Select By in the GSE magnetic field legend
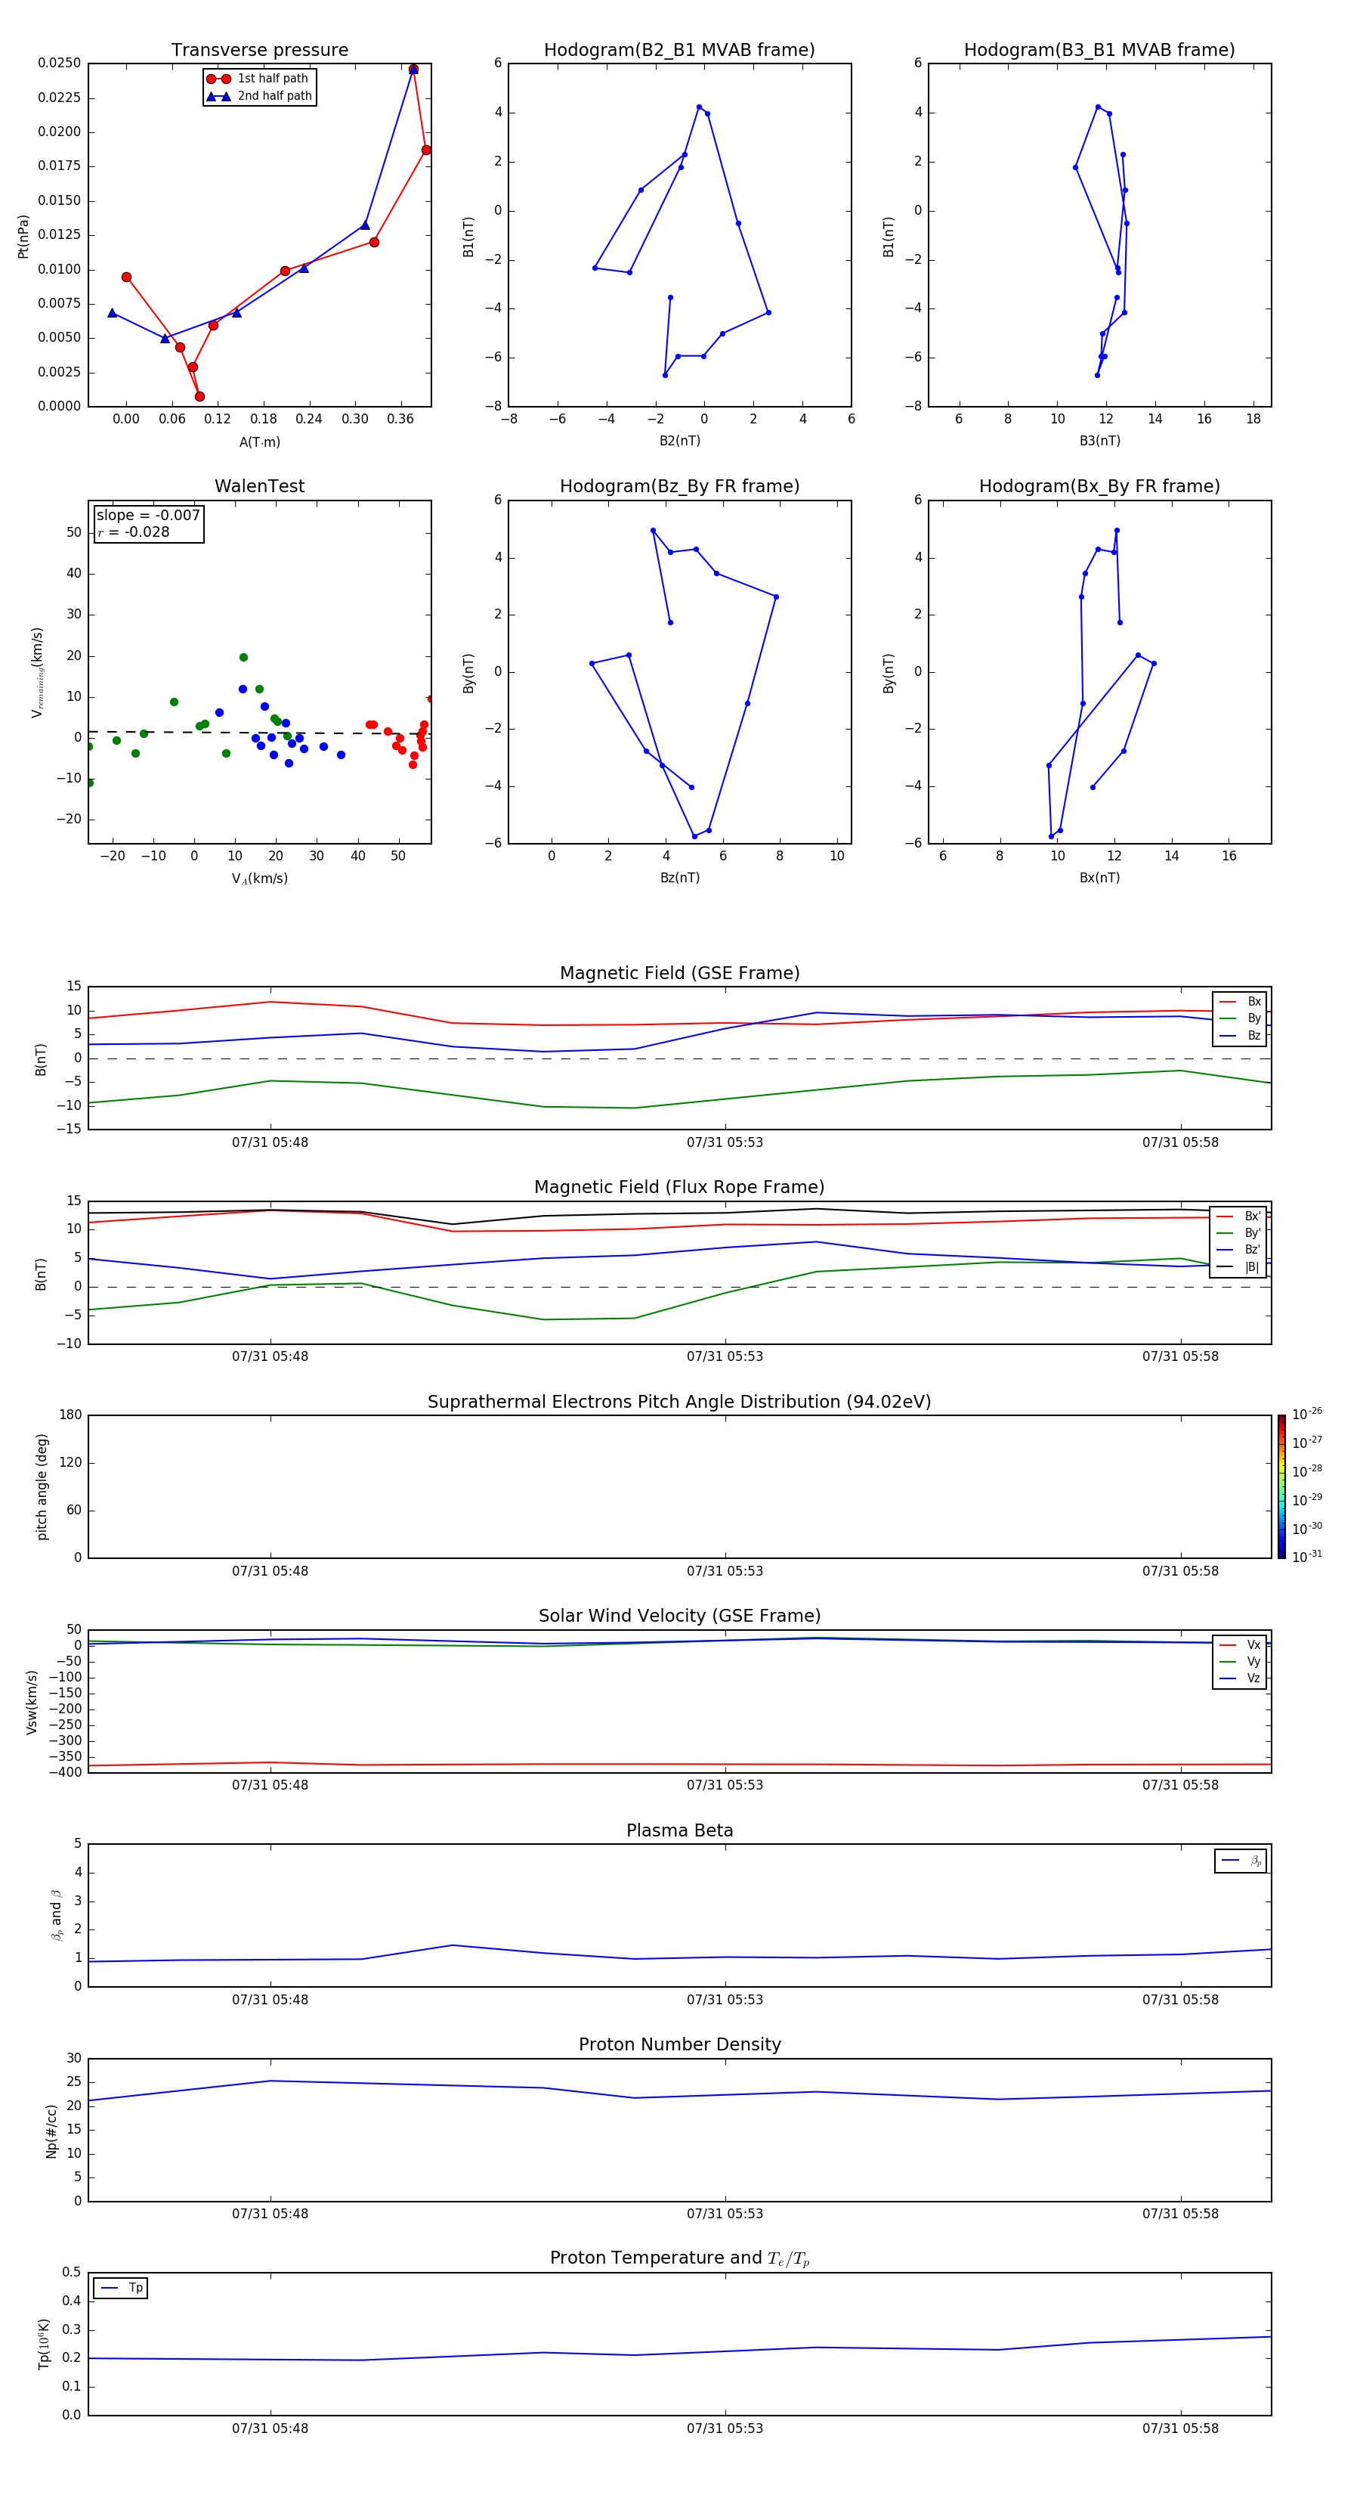Image resolution: width=1360 pixels, height=2495 pixels. point(1241,1018)
